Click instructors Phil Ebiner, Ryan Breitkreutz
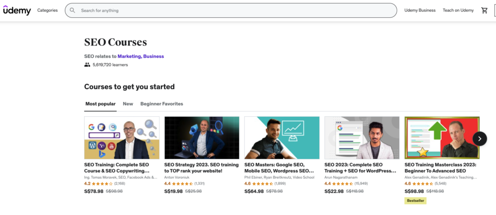 pyautogui.click(x=279, y=177)
